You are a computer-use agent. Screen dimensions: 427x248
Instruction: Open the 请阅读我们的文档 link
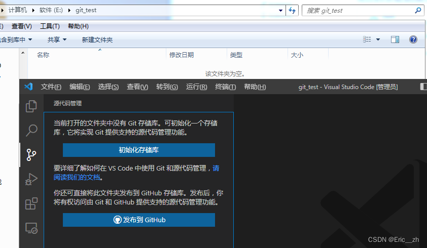click(77, 177)
